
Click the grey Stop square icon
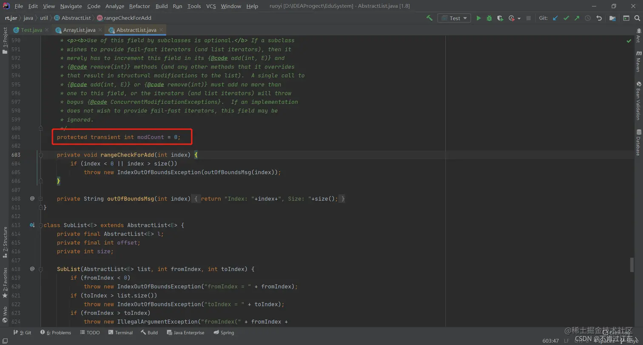[x=529, y=18]
